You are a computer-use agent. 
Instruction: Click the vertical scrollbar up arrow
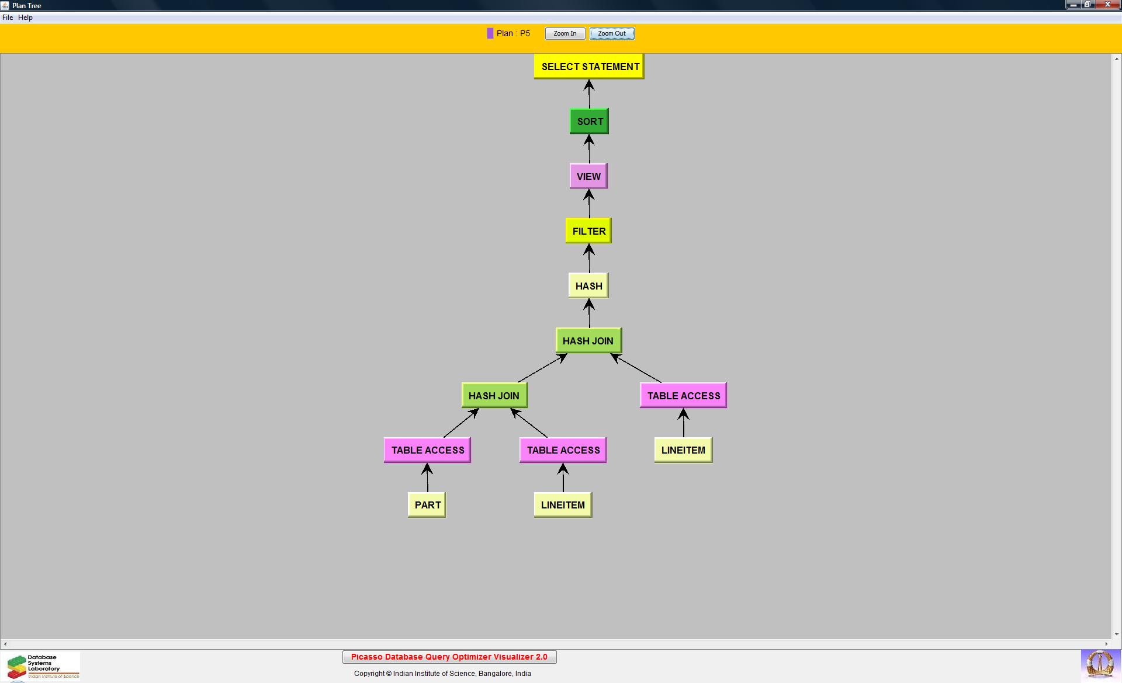[x=1116, y=58]
